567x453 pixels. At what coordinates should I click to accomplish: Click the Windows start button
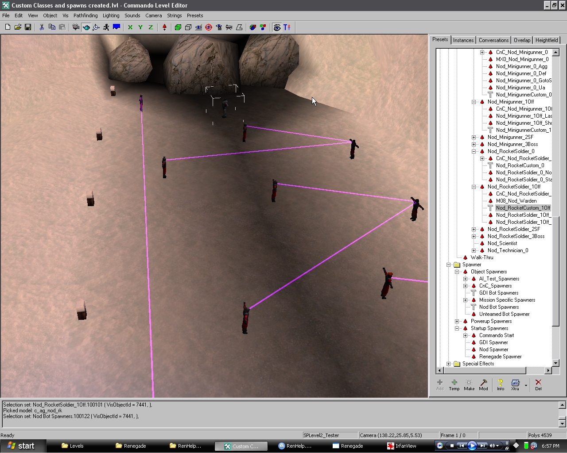21,446
